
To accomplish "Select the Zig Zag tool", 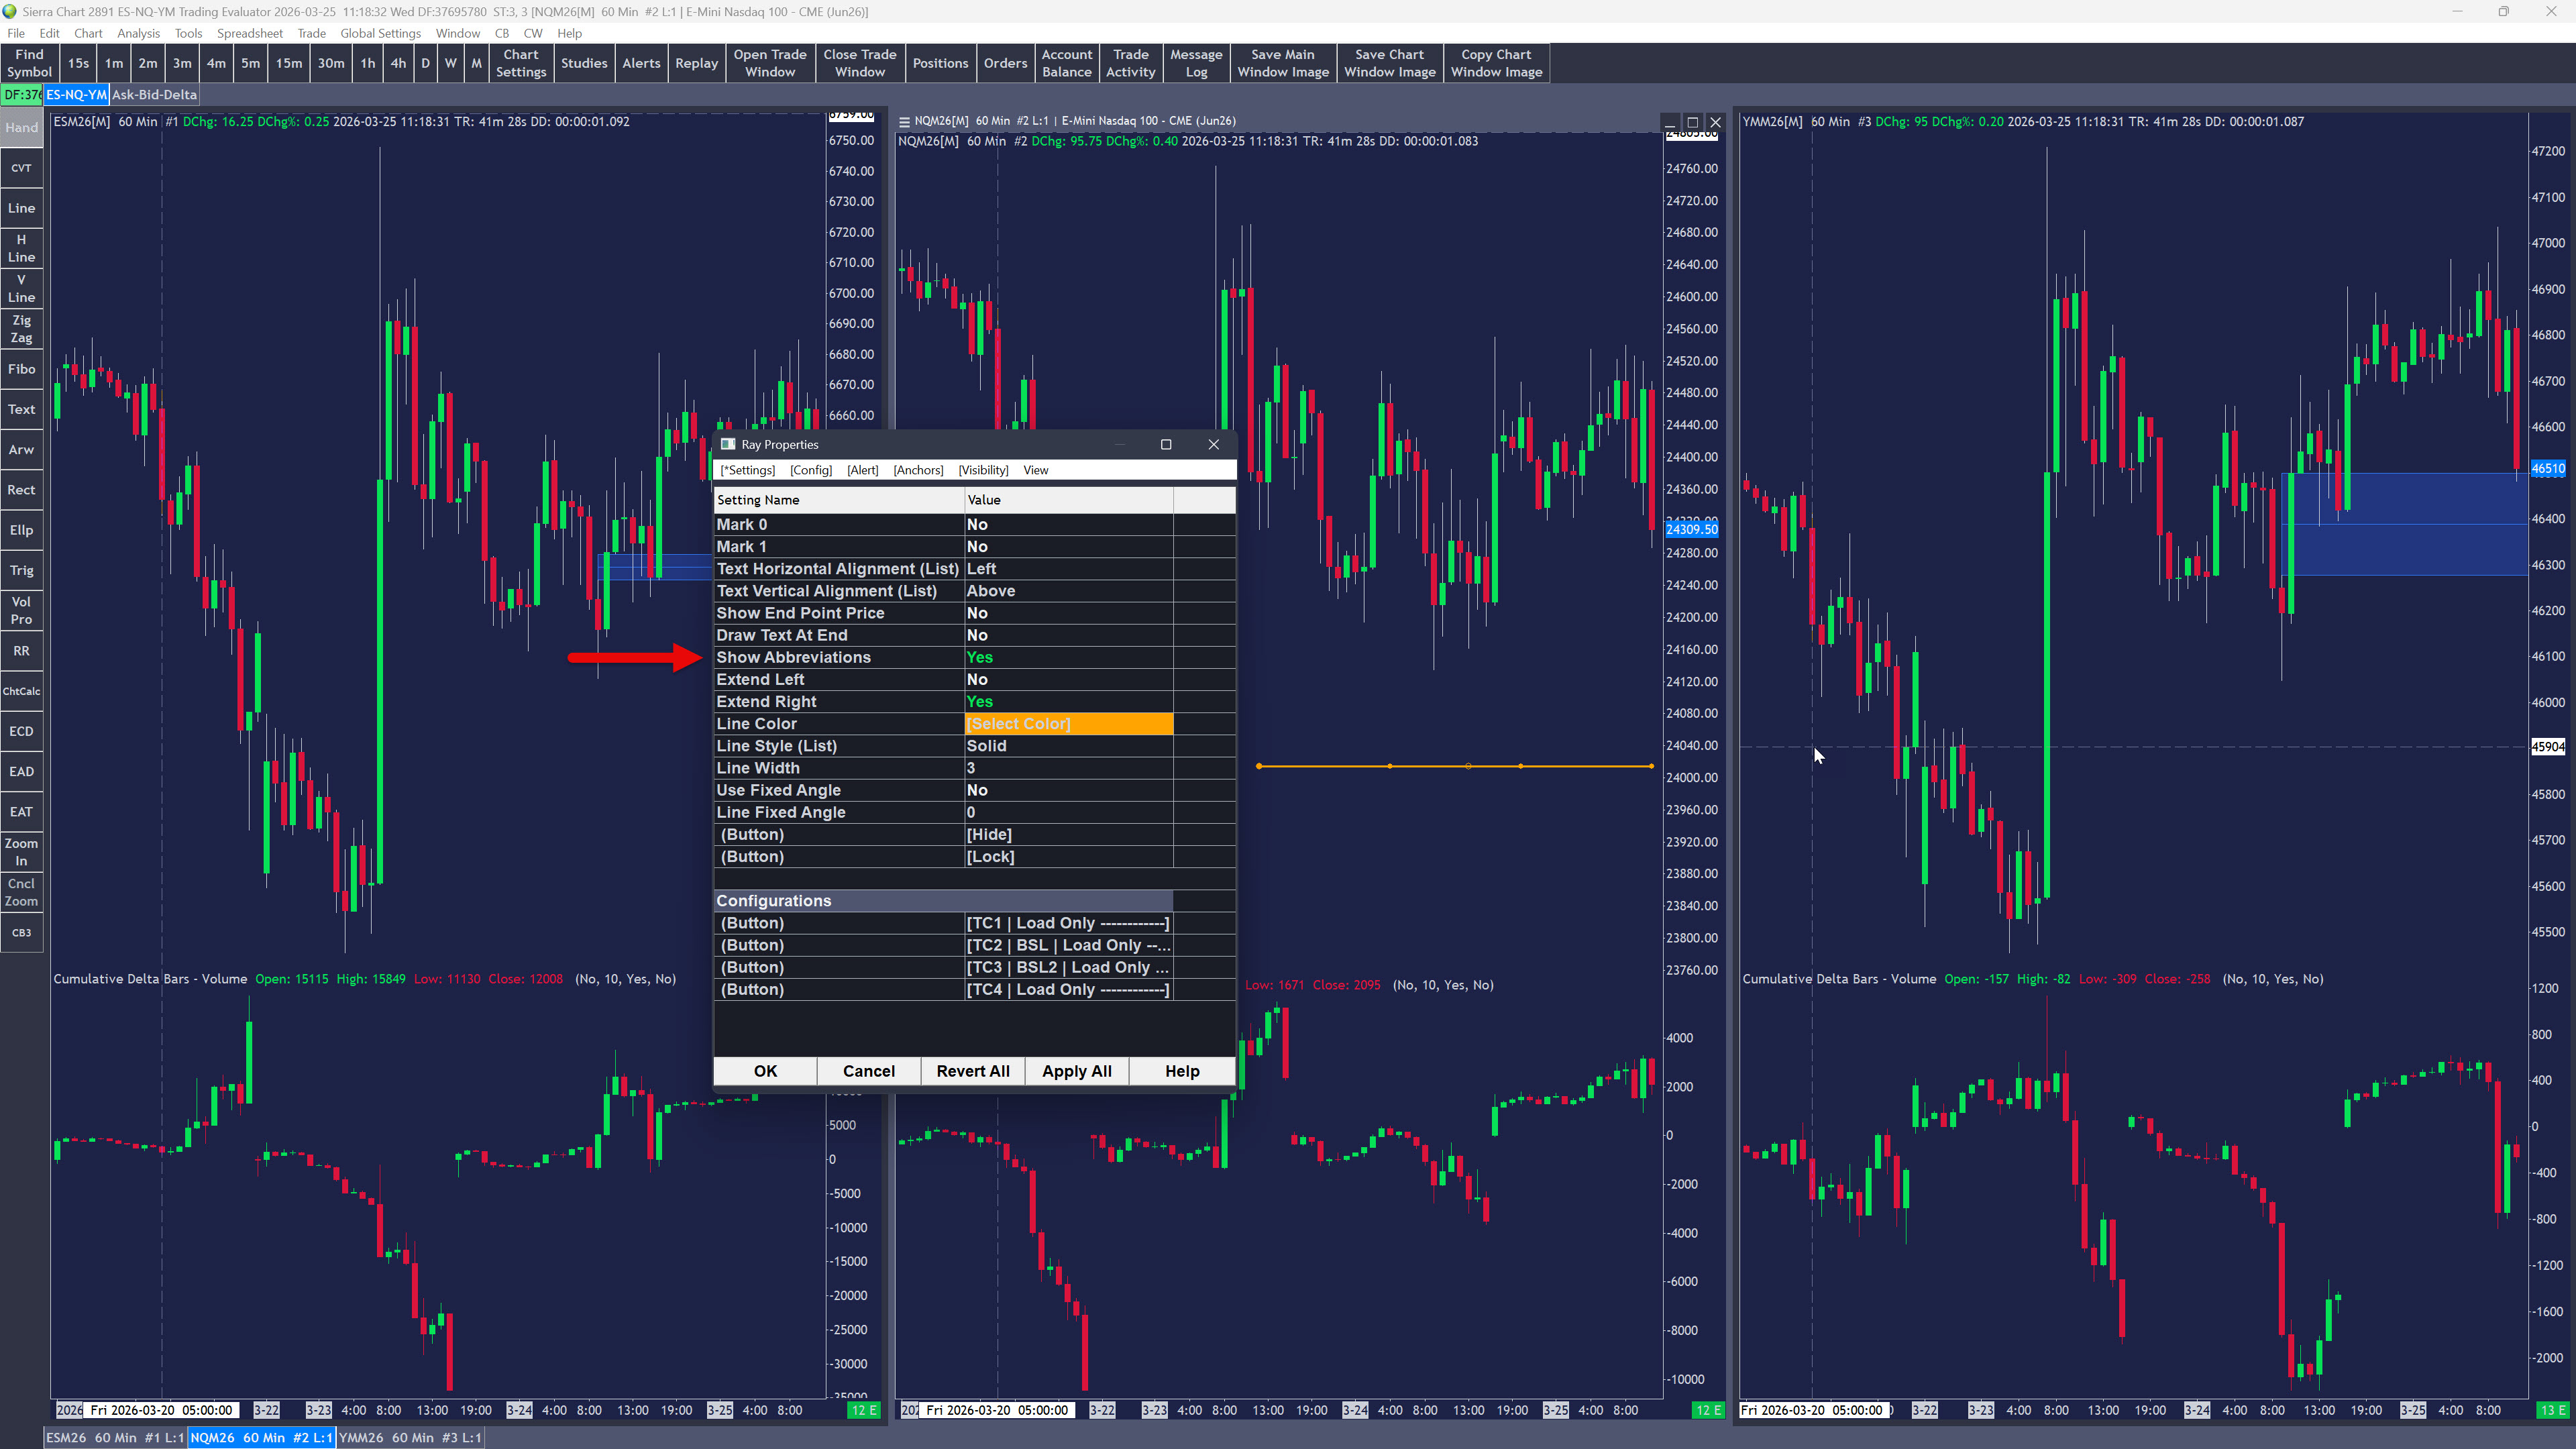I will [21, 329].
